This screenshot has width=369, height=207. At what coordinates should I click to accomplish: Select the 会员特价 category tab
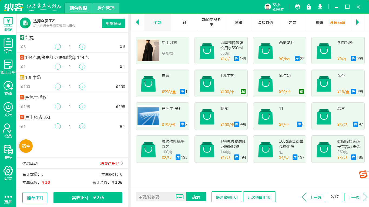[266, 22]
